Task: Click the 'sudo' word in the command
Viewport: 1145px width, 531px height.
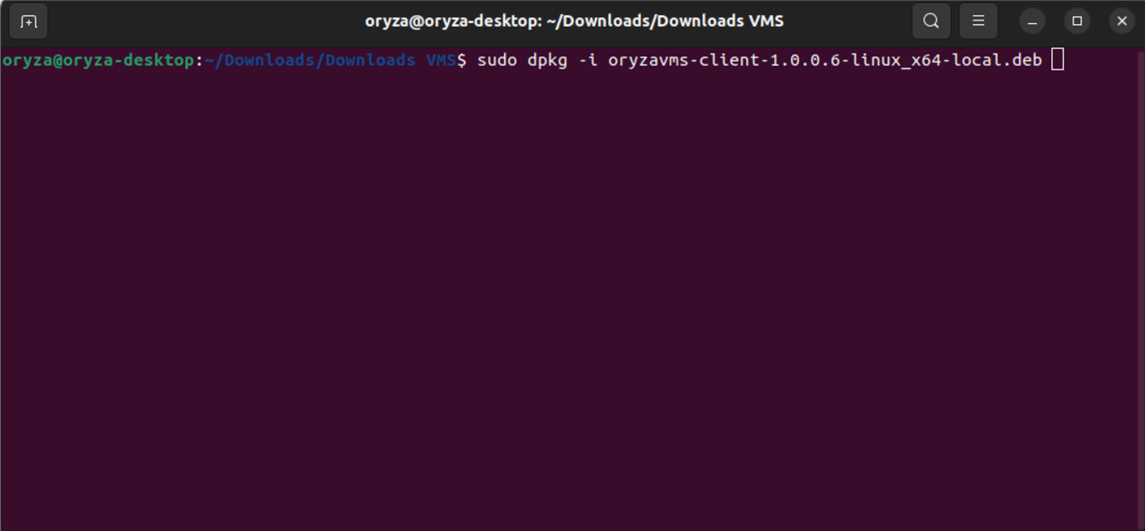Action: tap(497, 61)
